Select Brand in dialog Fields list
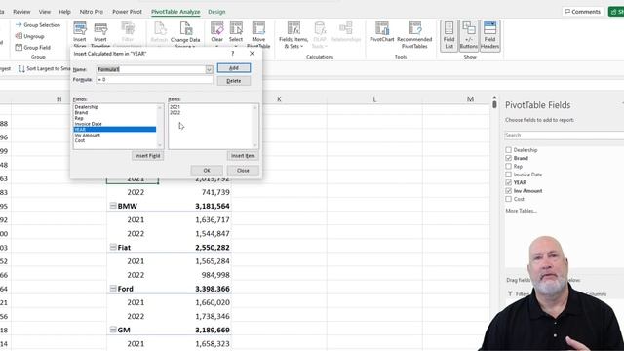Viewport: 624px width, 351px height. click(x=81, y=113)
